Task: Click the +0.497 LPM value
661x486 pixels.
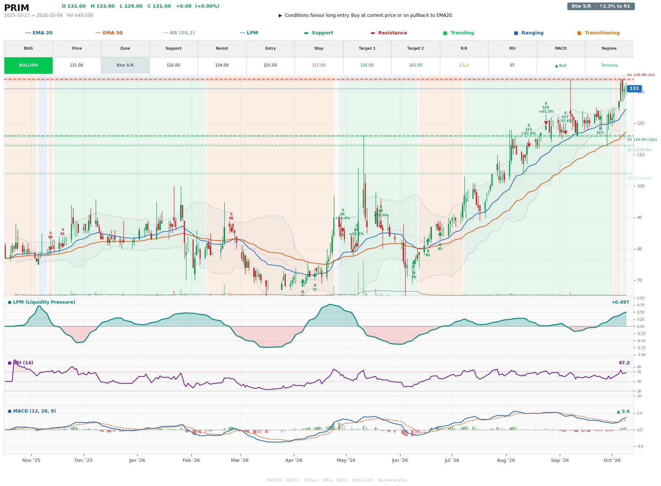Action: [620, 302]
